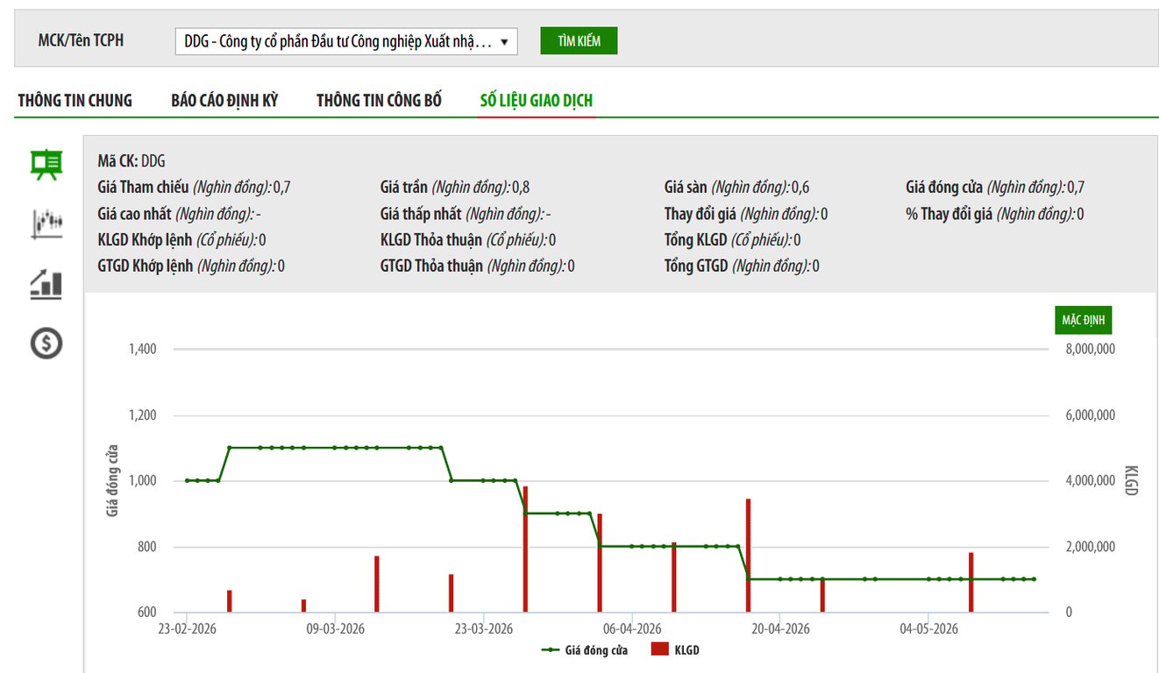This screenshot has height=673, width=1159.
Task: Click the Giá cao nhất field
Action: (179, 214)
